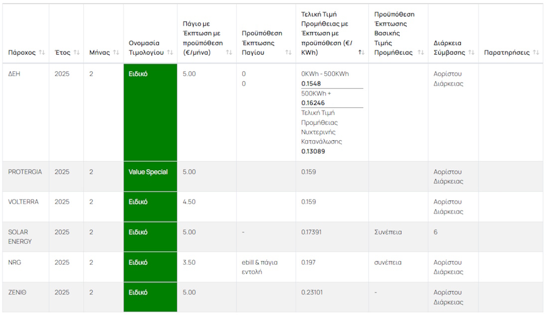The image size is (548, 315).
Task: Select the ΖΕΝΙΘ provider cell
Action: [x=17, y=293]
